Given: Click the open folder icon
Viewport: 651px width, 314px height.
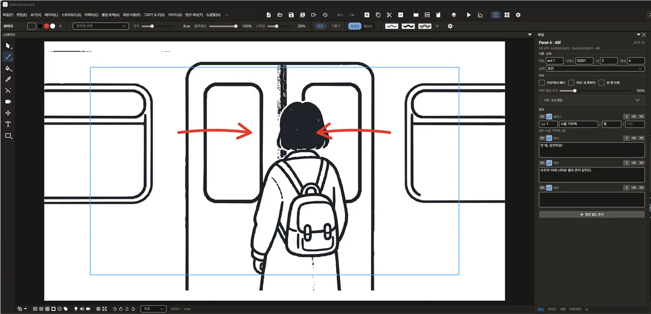Looking at the screenshot, I should click(x=280, y=15).
